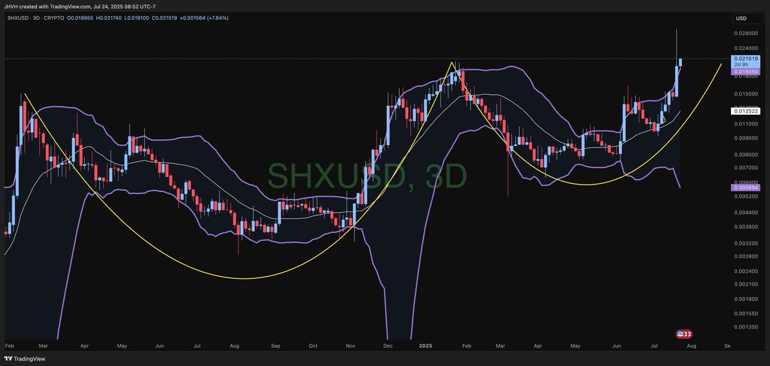
Task: Click the 0.015000 price scale value
Action: pyautogui.click(x=746, y=94)
